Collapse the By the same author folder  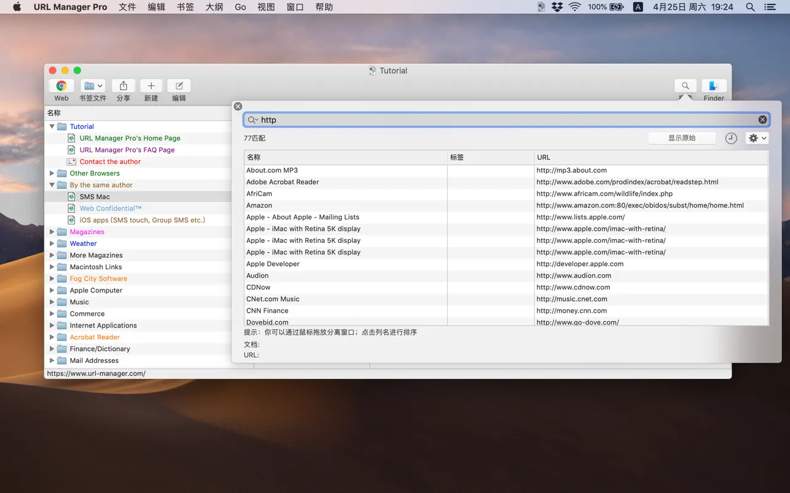click(x=52, y=185)
